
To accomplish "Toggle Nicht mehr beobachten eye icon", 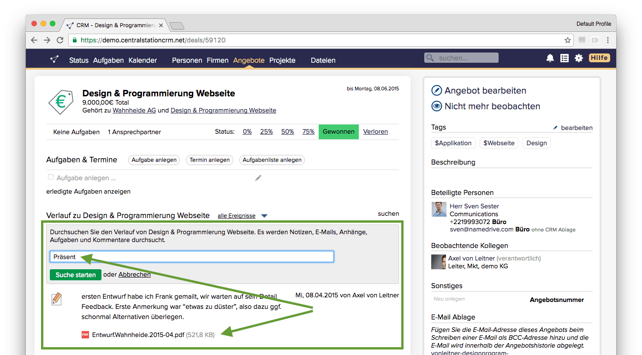I will (436, 106).
